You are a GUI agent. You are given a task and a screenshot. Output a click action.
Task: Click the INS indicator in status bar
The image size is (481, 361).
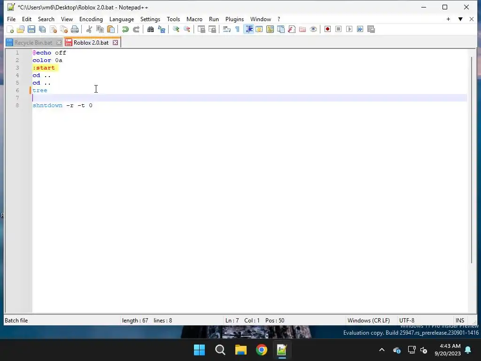tap(459, 321)
